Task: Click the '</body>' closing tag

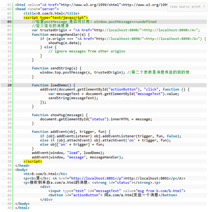Action: [x=22, y=204]
